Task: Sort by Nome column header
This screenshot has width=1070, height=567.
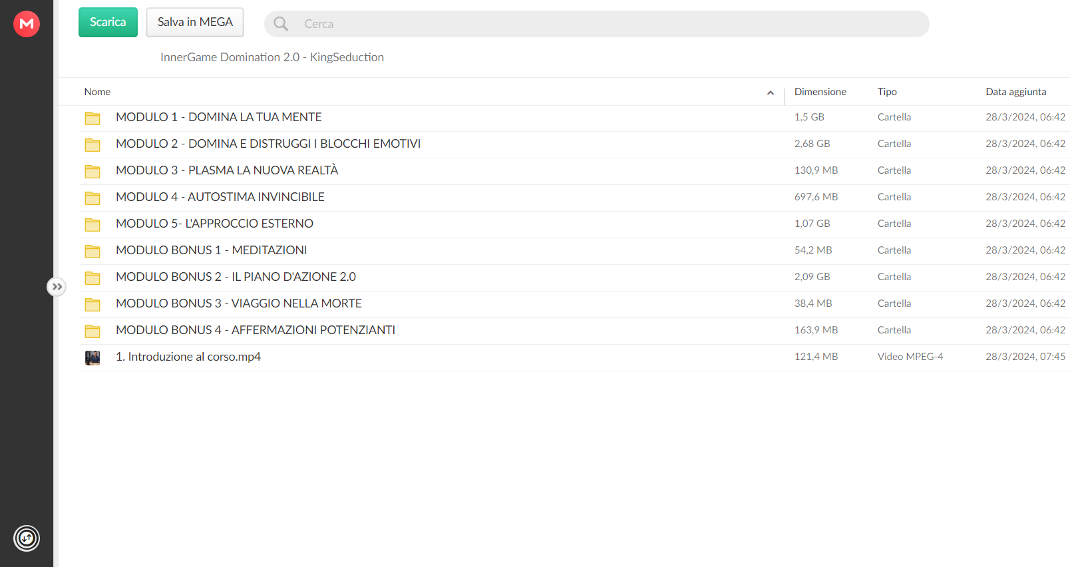Action: 97,92
